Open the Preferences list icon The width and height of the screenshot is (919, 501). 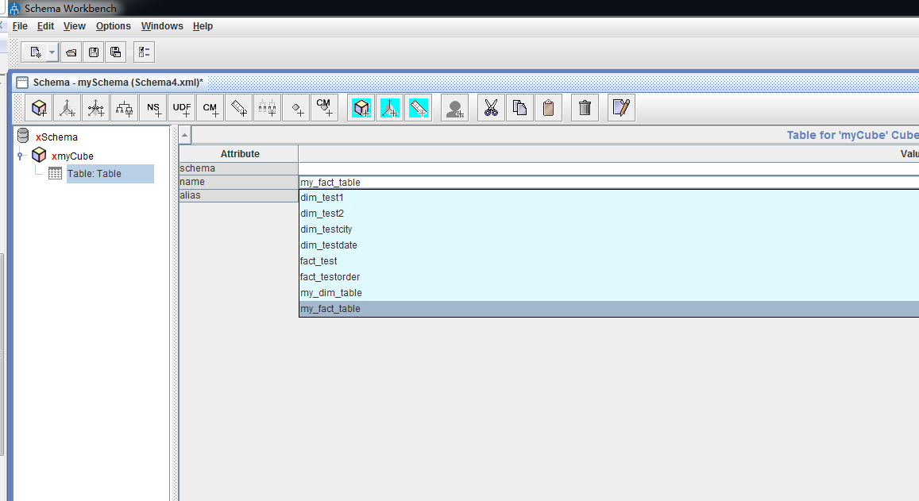point(144,52)
